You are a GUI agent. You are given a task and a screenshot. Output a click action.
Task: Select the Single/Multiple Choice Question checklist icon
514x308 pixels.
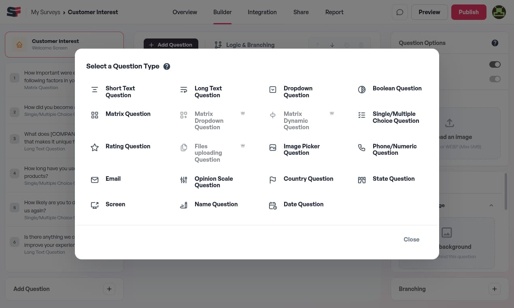362,115
